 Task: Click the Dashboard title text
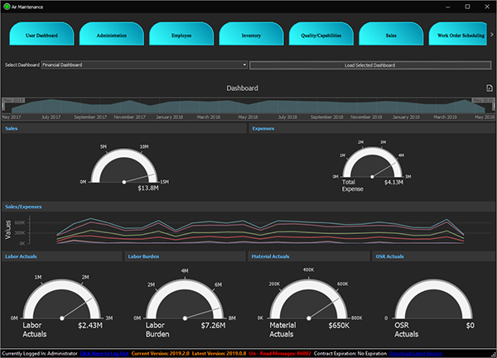[x=242, y=88]
